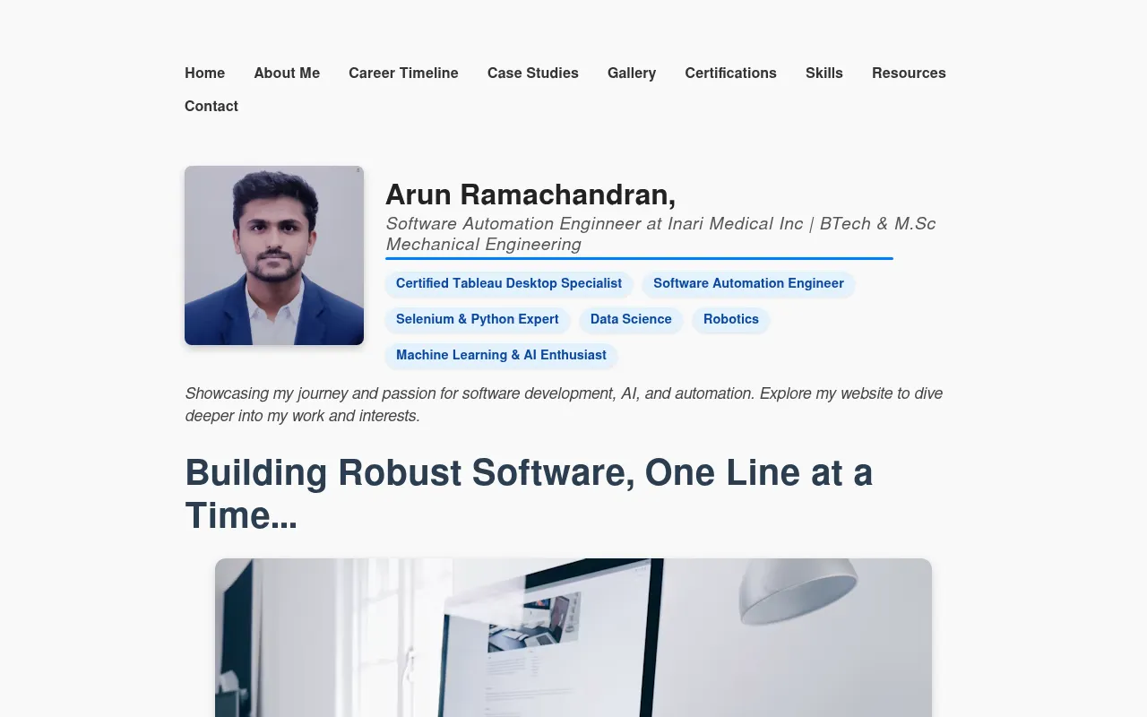Click the Selenium & Python Expert tag
1147x717 pixels.
tap(478, 320)
